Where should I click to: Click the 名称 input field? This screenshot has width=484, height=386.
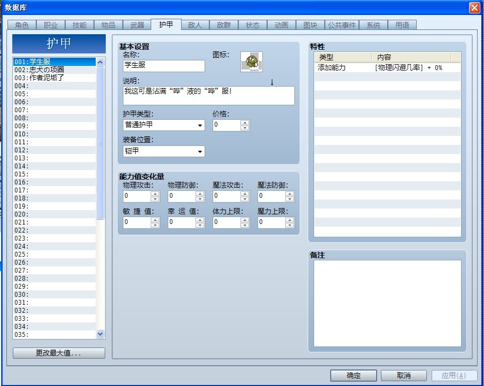[163, 66]
